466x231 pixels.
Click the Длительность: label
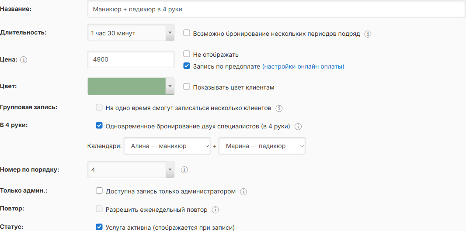tap(23, 33)
